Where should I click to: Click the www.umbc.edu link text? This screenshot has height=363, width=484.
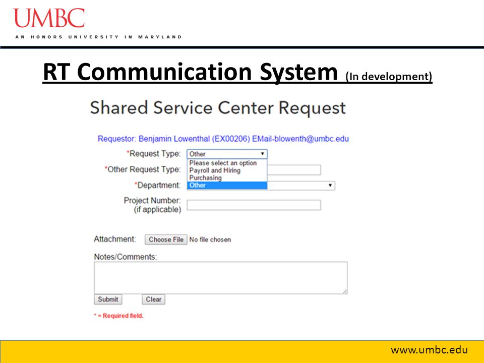429,350
